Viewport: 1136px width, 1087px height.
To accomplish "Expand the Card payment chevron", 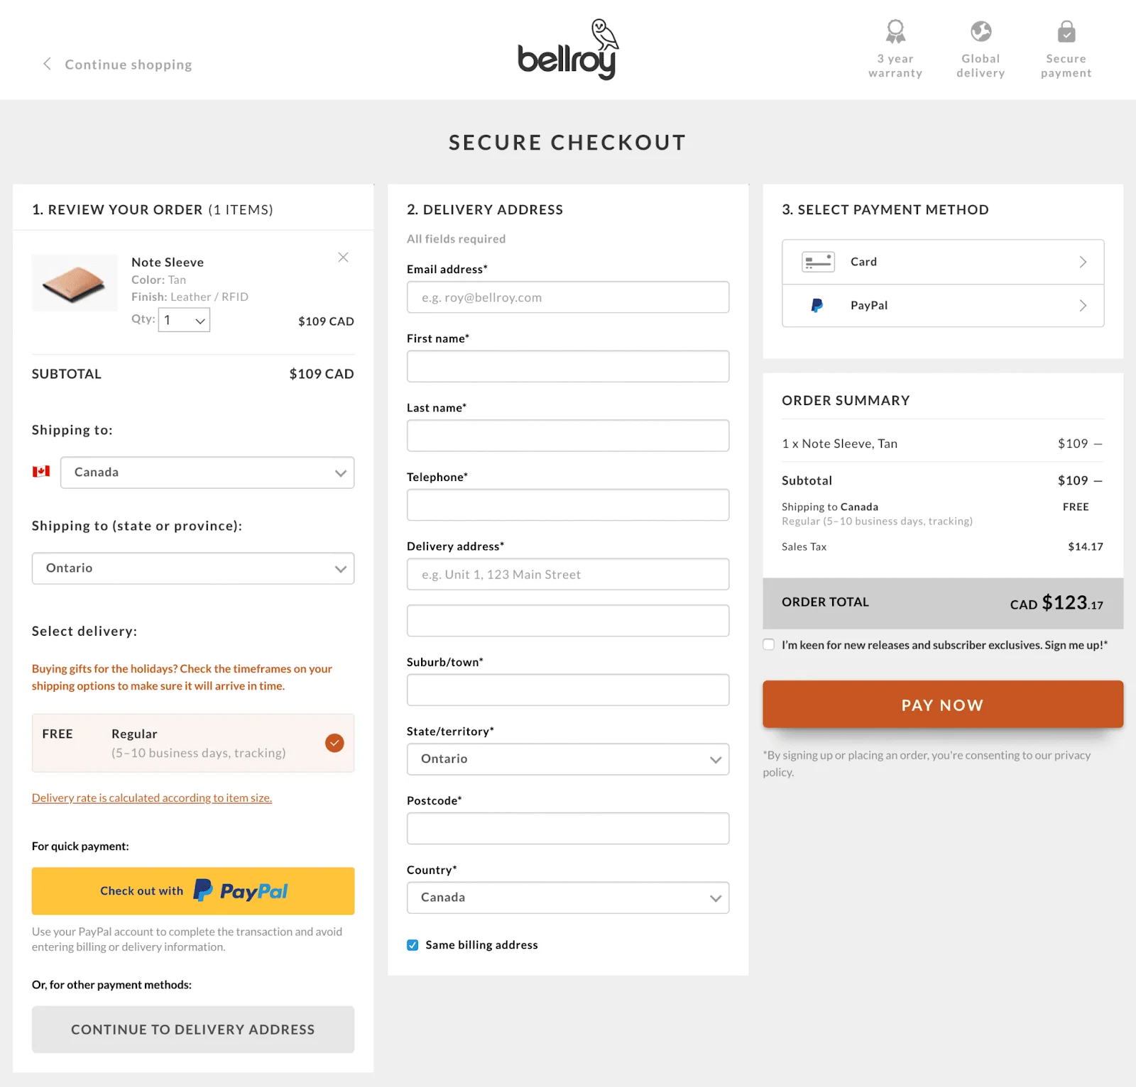I will (x=1083, y=261).
